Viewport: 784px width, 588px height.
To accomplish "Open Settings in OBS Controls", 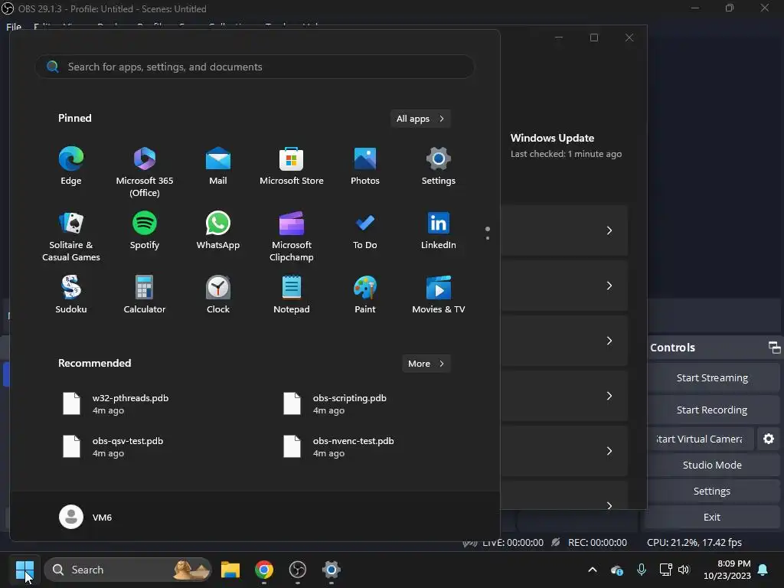I will (712, 491).
